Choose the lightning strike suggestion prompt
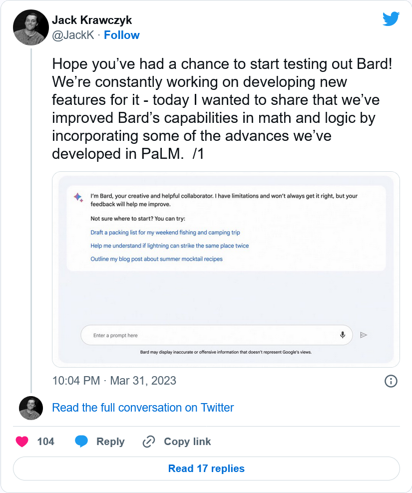Viewport: 412px width, 493px height. (170, 246)
